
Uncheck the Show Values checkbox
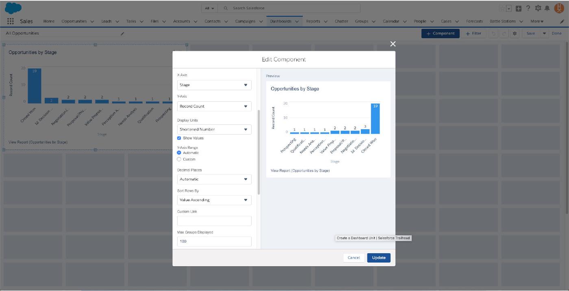click(x=179, y=138)
